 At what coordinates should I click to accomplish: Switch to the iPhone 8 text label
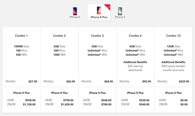75,17
